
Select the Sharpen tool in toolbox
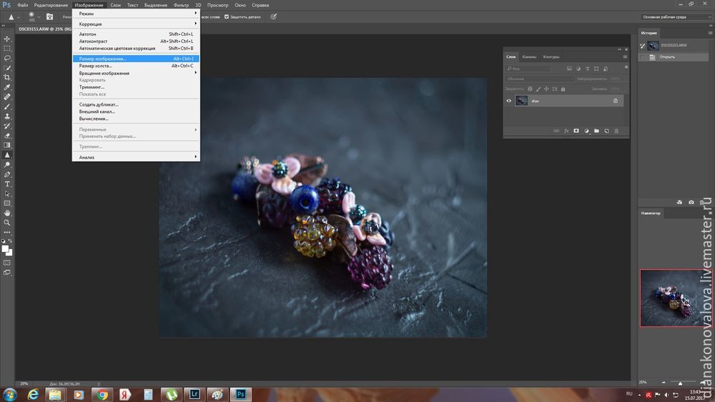[x=7, y=155]
